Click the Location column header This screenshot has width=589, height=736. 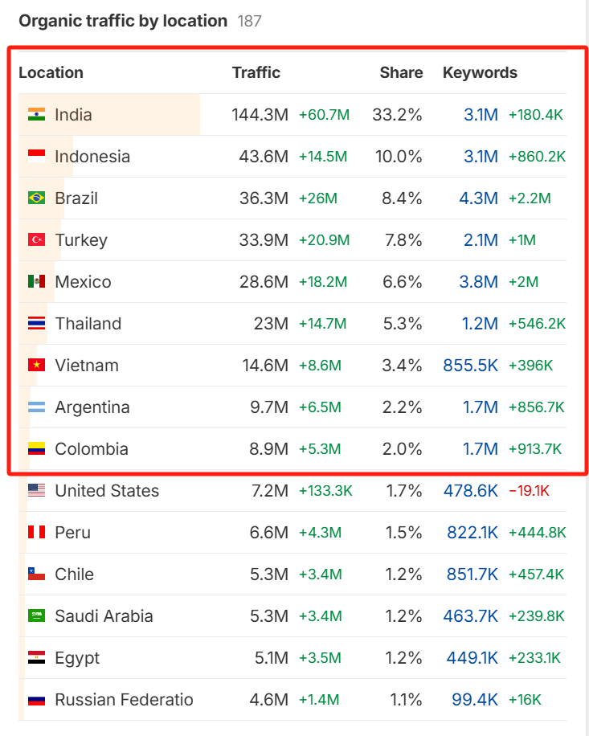tap(51, 72)
